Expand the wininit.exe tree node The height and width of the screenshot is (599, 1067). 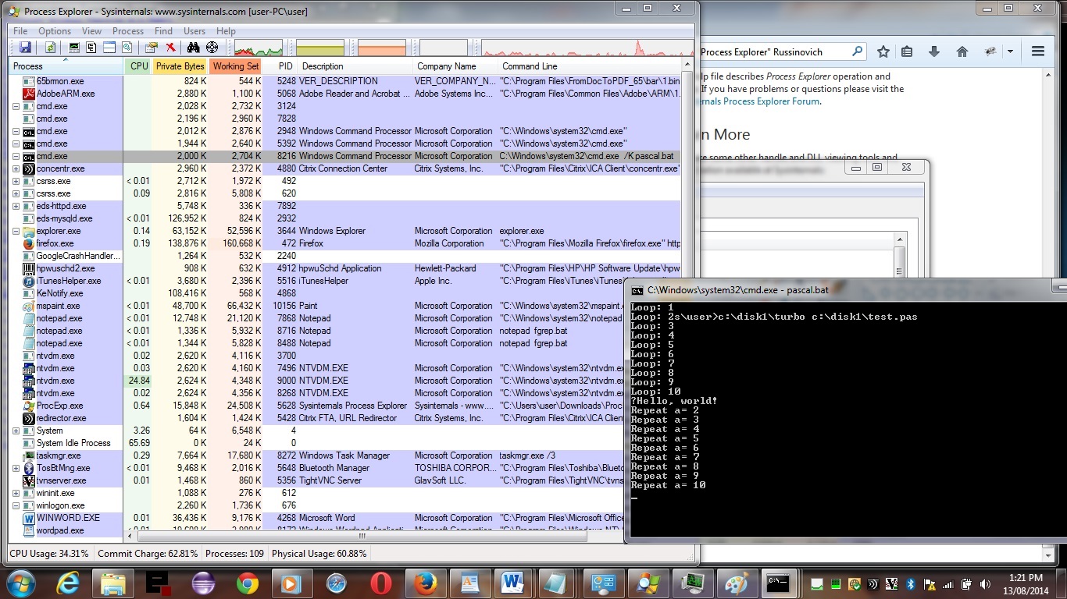coord(16,493)
